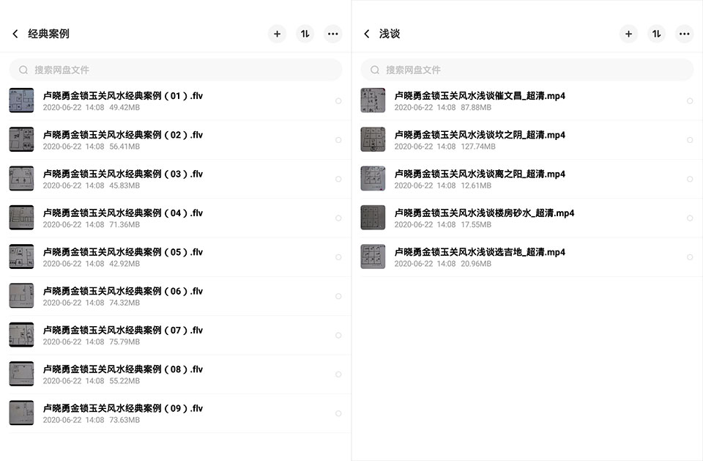The width and height of the screenshot is (703, 461).
Task: Select the radio for 经典案例（04）.flv
Action: 338,218
